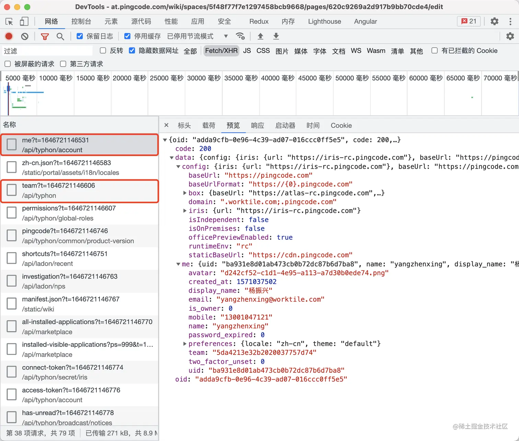
Task: Import HAR file upload arrow
Action: click(x=261, y=36)
